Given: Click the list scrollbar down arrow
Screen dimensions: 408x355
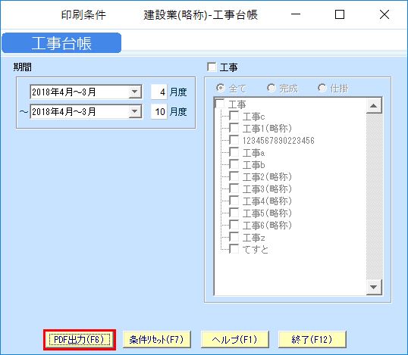Looking at the screenshot, I should 374,287.
